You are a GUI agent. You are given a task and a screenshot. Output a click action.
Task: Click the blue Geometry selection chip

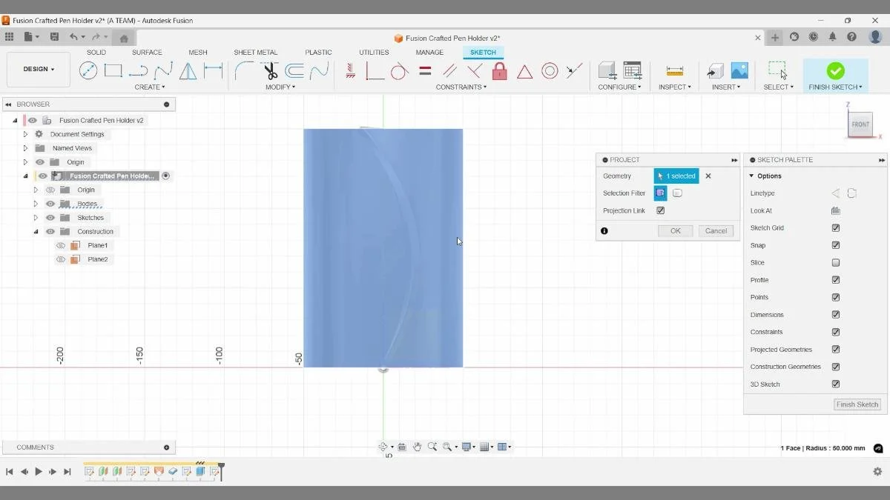coord(676,176)
